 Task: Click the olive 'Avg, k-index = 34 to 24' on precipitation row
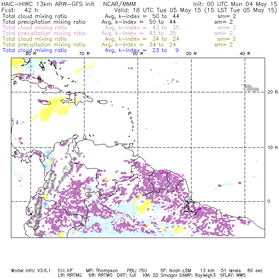point(139,44)
